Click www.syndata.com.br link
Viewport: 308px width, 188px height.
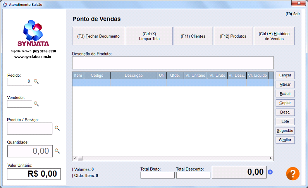point(33,57)
